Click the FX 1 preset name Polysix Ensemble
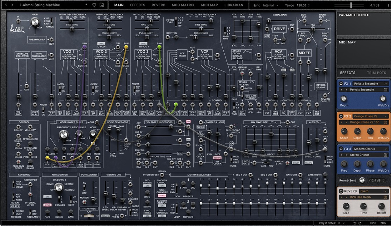 pos(362,90)
